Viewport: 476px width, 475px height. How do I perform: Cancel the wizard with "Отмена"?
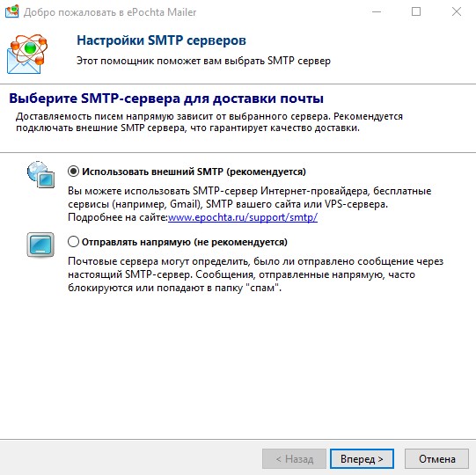click(436, 458)
